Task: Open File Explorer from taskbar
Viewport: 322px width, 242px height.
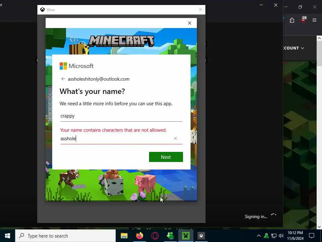Action: (124, 236)
